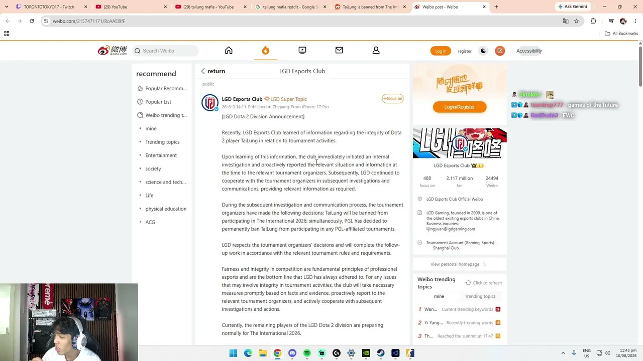Screen dimensions: 643x361
Task: Expand View personal homepage chevron link
Action: tap(459, 264)
